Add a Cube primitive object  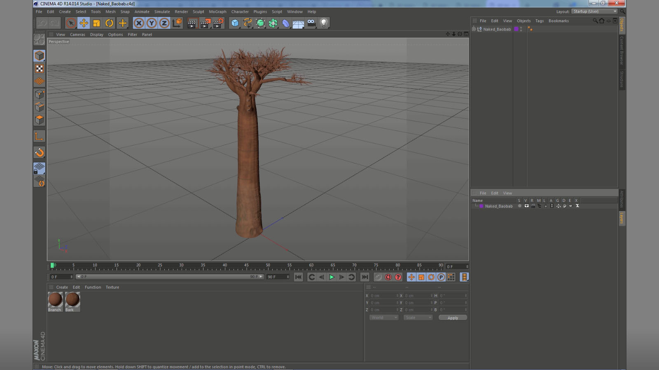click(x=235, y=23)
